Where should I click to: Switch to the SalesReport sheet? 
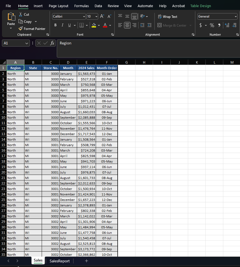click(x=59, y=261)
